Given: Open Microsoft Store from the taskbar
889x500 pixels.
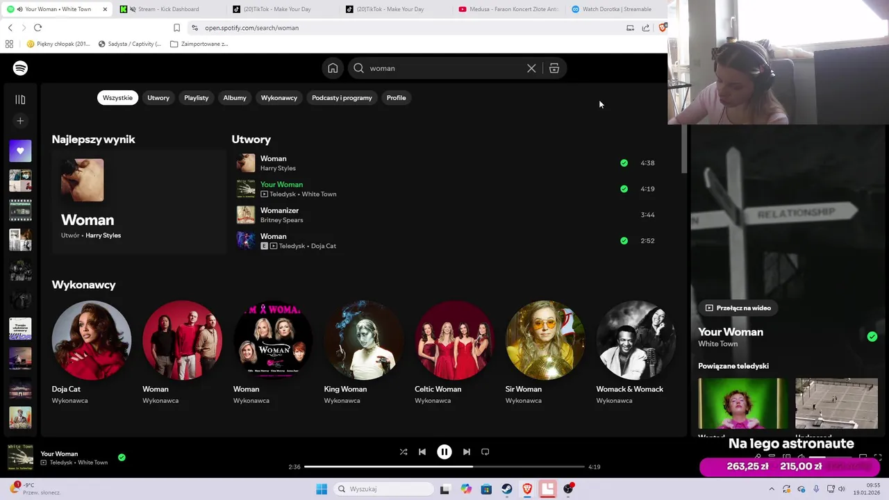Looking at the screenshot, I should (486, 489).
